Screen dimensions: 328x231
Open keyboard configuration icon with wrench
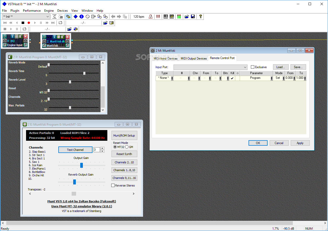(x=172, y=17)
